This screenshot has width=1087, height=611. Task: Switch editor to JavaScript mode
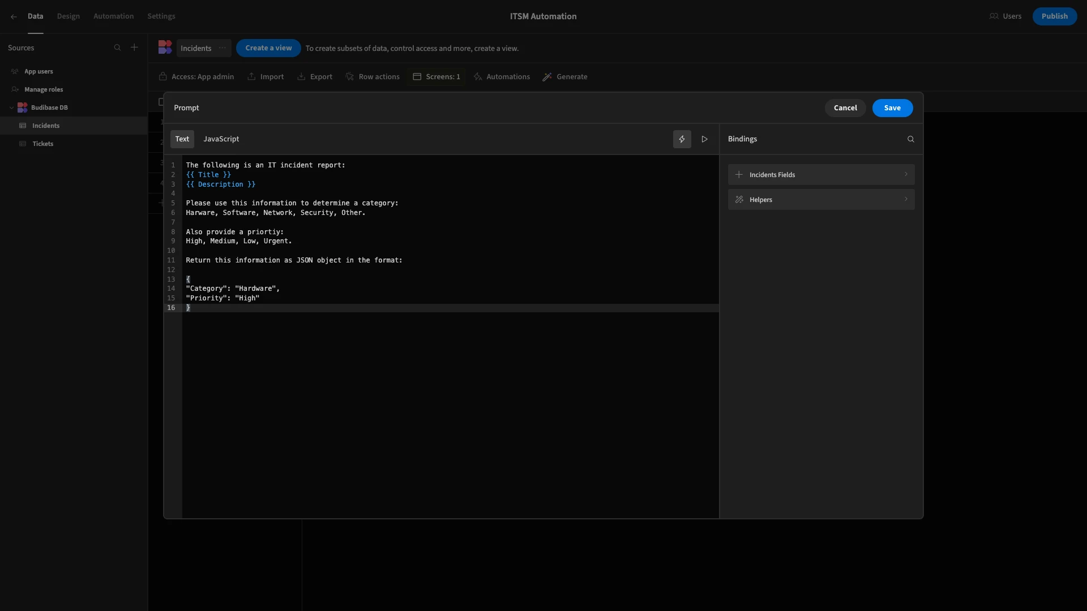tap(221, 139)
